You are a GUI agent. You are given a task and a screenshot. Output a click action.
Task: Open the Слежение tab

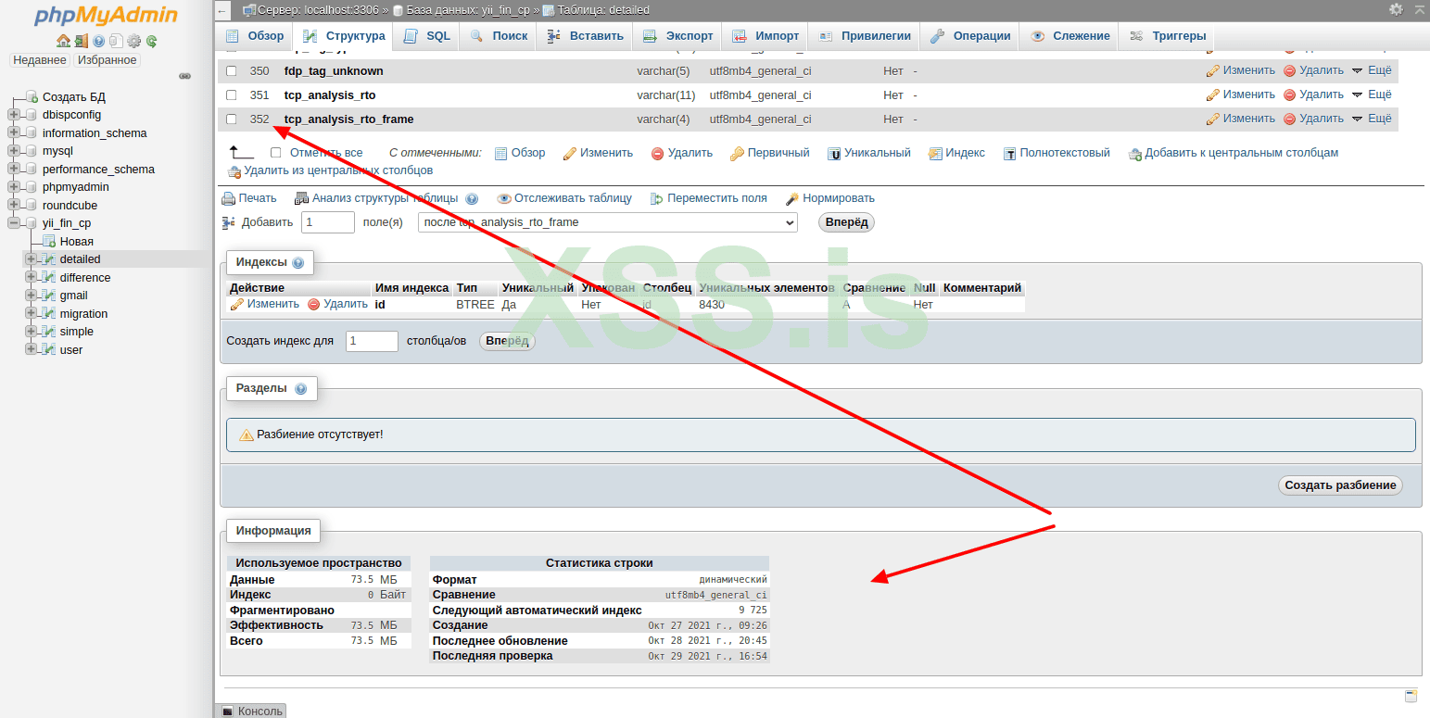1070,36
